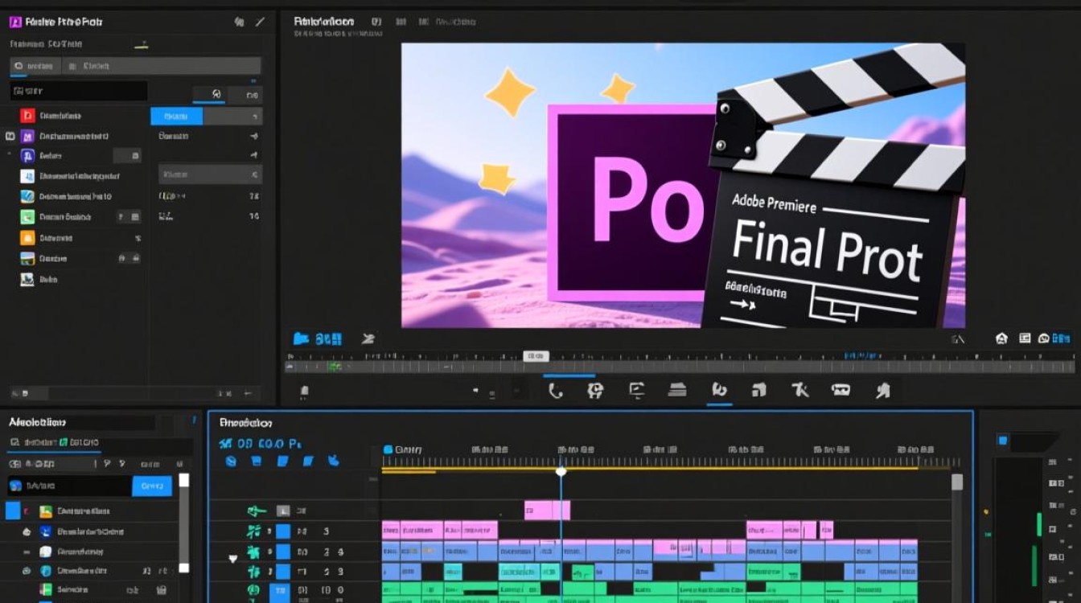Click the Po logo video preview image
The width and height of the screenshot is (1081, 603).
point(683,185)
